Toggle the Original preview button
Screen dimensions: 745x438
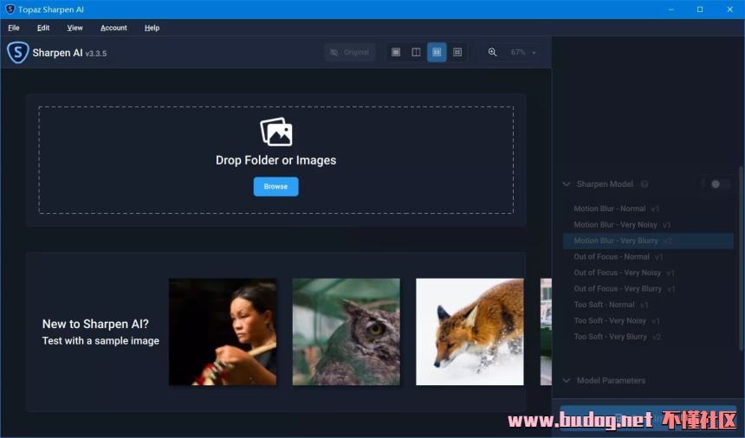click(350, 52)
